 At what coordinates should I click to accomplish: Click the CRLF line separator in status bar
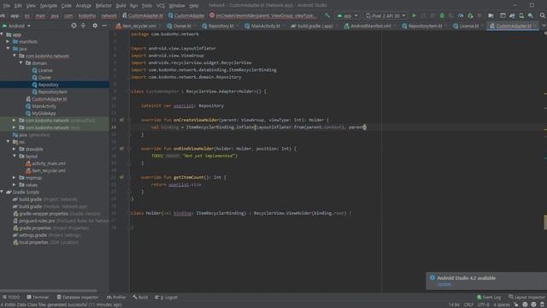(x=468, y=305)
